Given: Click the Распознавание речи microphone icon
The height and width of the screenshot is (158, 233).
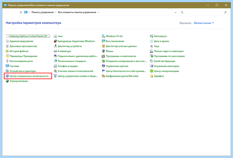Looking at the screenshot, I should pos(7,61).
